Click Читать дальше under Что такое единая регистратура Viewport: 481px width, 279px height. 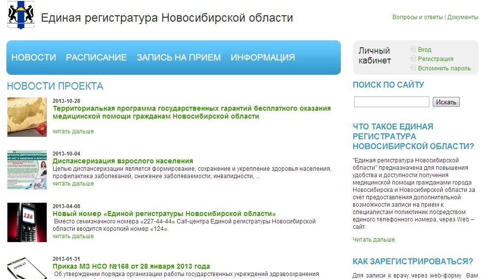pos(374,240)
